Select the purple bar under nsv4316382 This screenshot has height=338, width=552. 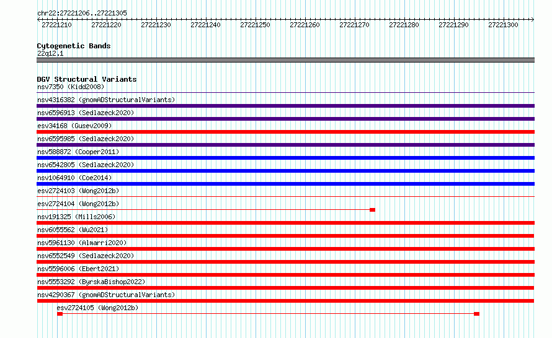[x=285, y=106]
